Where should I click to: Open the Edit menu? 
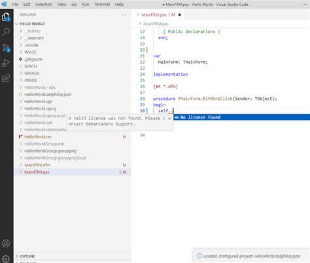coord(27,5)
